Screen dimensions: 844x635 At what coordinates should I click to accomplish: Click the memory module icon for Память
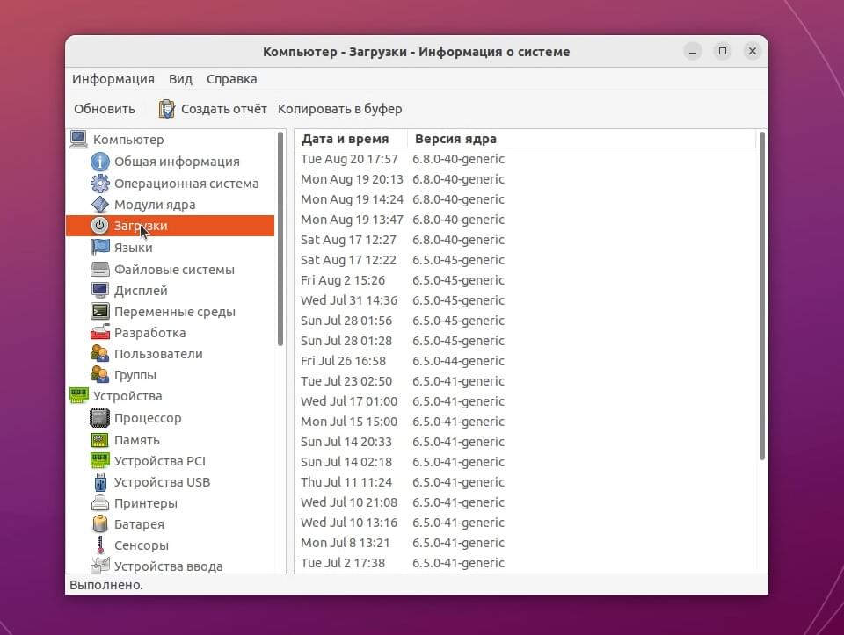[99, 440]
